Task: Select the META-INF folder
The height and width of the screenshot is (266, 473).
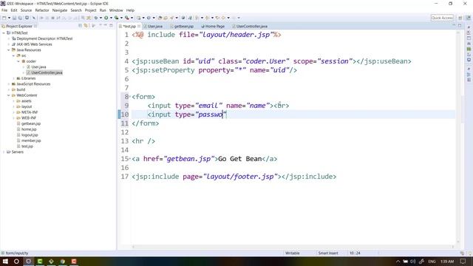Action: click(x=30, y=112)
